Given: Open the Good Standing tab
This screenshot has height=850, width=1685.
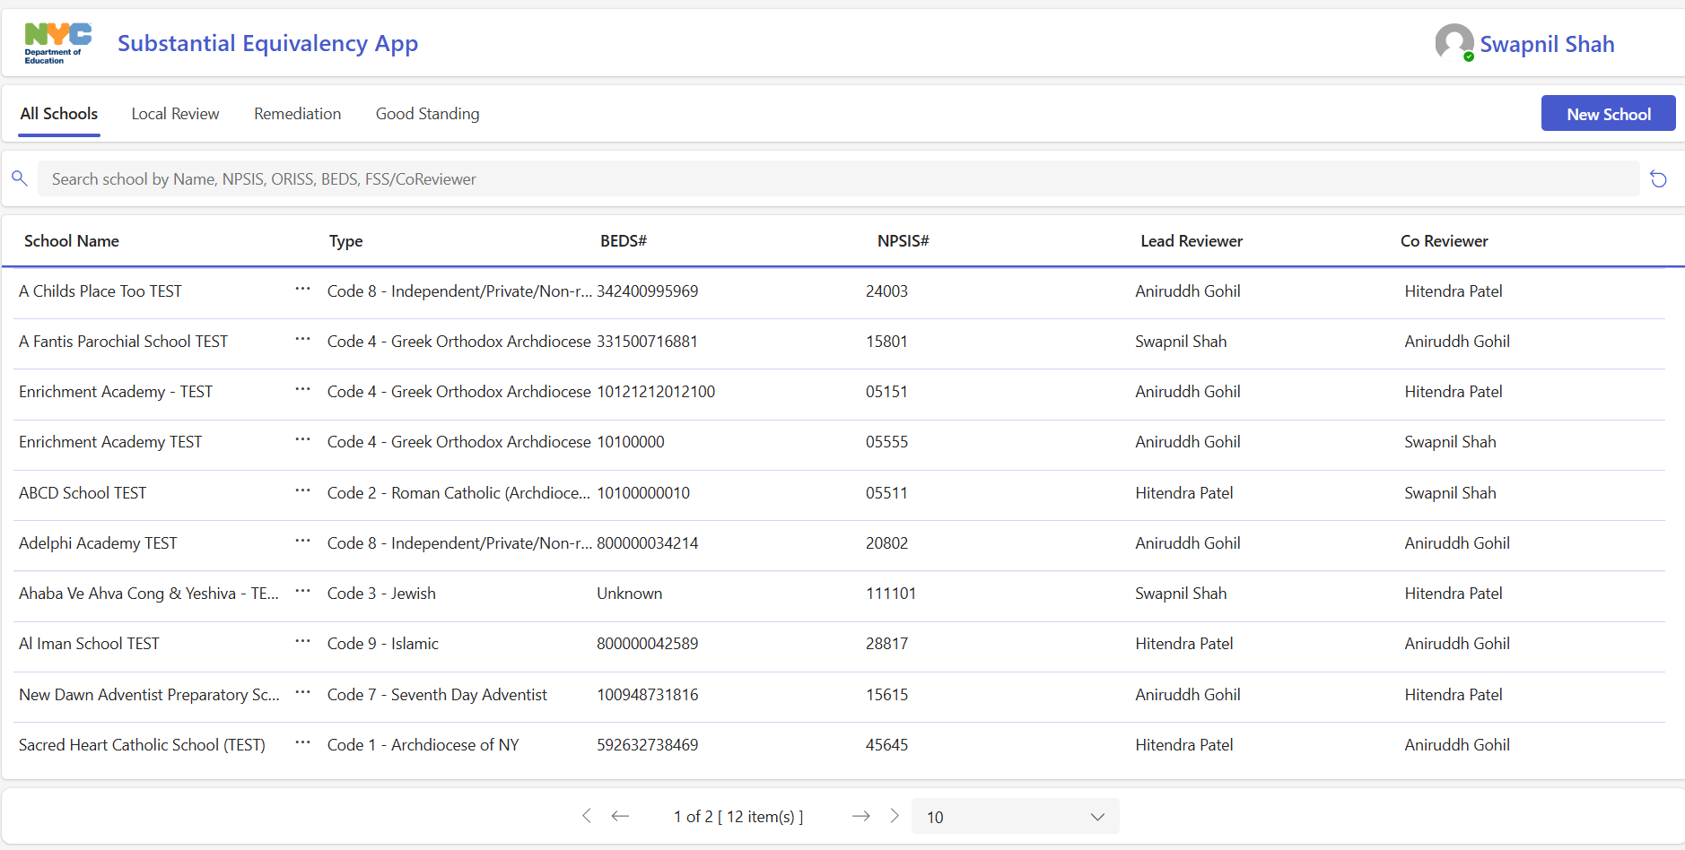Looking at the screenshot, I should coord(427,114).
